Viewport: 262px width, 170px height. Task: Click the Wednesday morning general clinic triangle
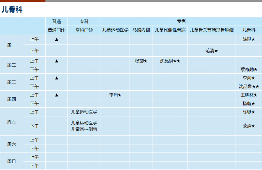pos(56,78)
